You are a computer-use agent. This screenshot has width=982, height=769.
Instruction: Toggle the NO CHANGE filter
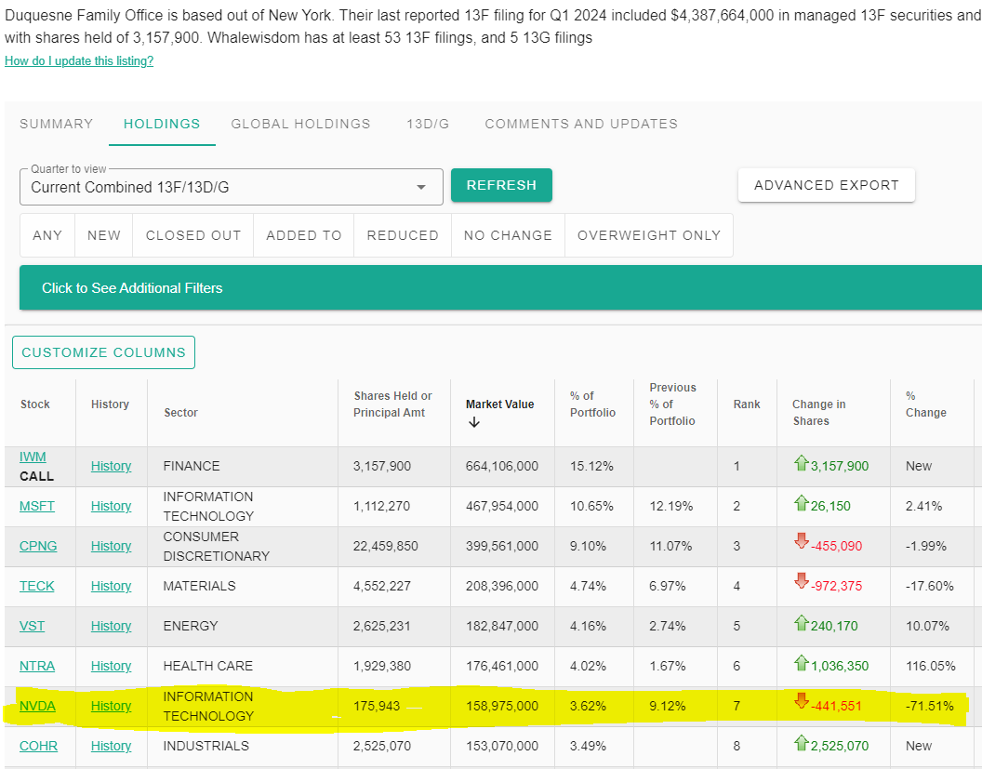pyautogui.click(x=508, y=235)
